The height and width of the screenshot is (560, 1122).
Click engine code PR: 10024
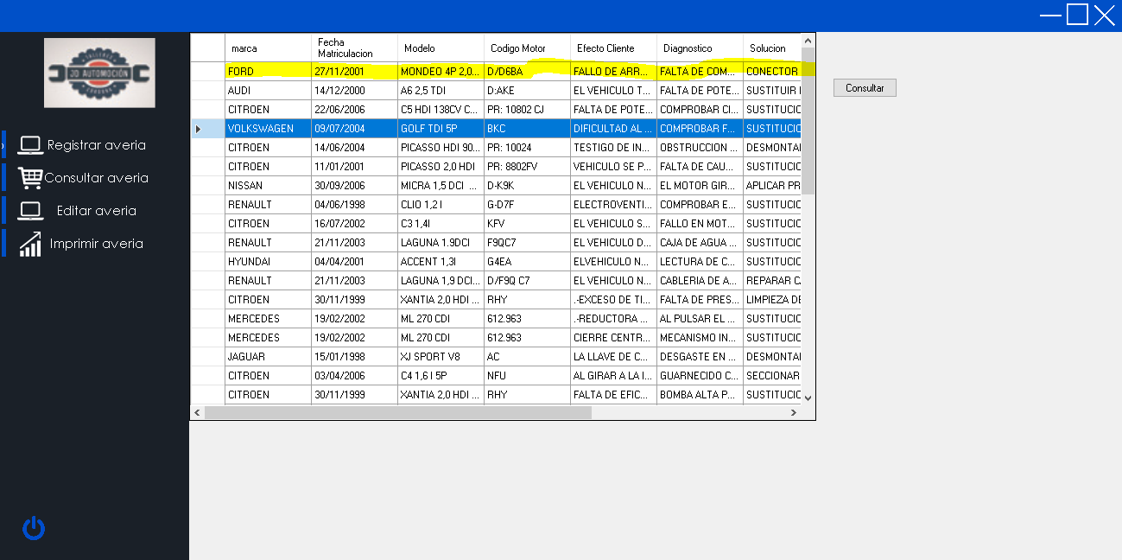(527, 148)
